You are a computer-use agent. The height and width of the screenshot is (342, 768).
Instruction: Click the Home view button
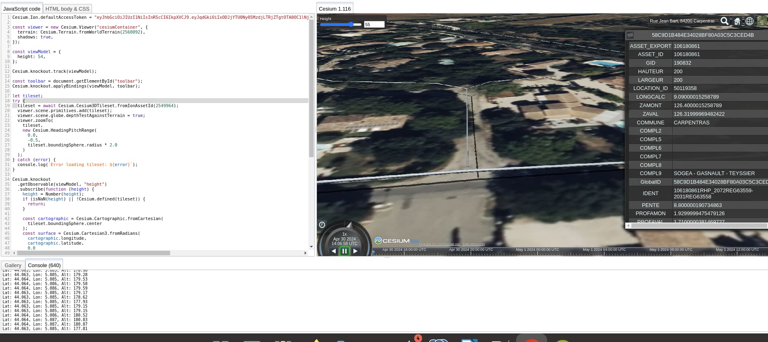click(737, 21)
